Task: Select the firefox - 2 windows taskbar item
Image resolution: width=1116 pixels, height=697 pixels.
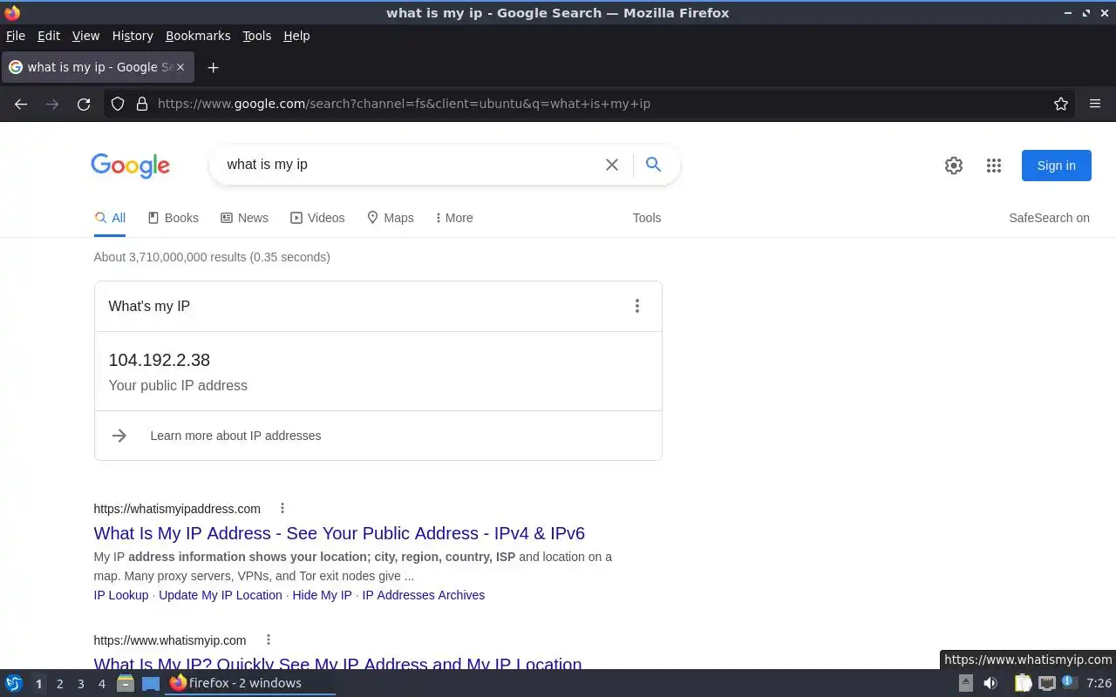Action: pyautogui.click(x=251, y=683)
